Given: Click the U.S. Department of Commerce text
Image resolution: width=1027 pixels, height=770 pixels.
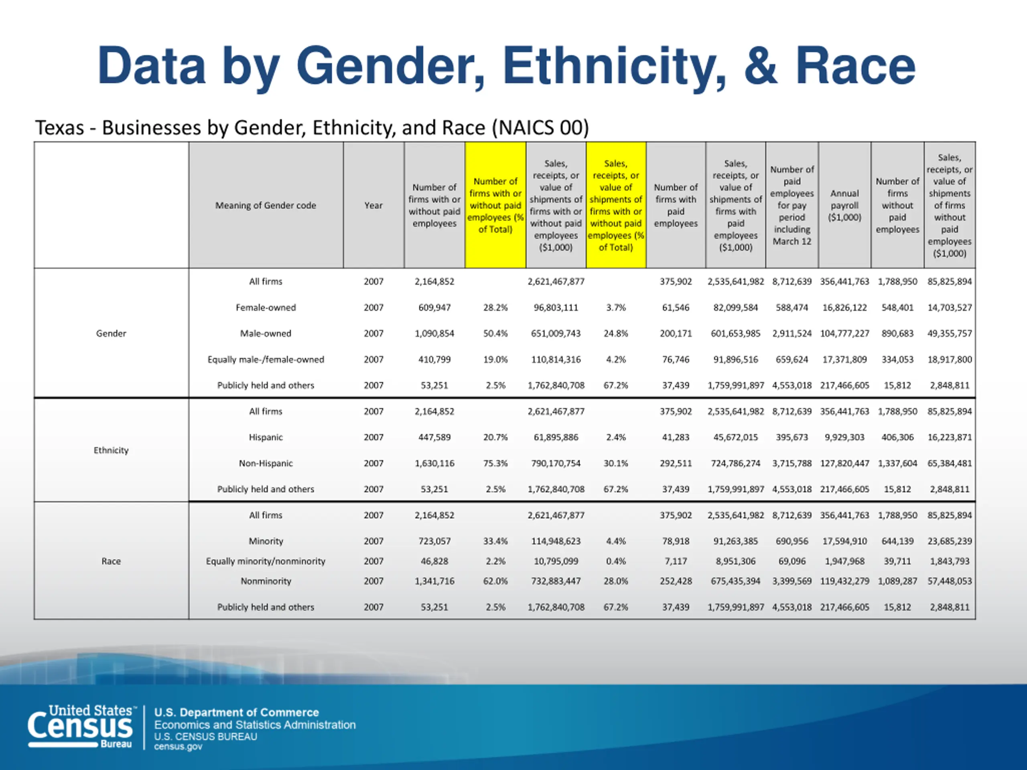Looking at the screenshot, I should pyautogui.click(x=236, y=712).
